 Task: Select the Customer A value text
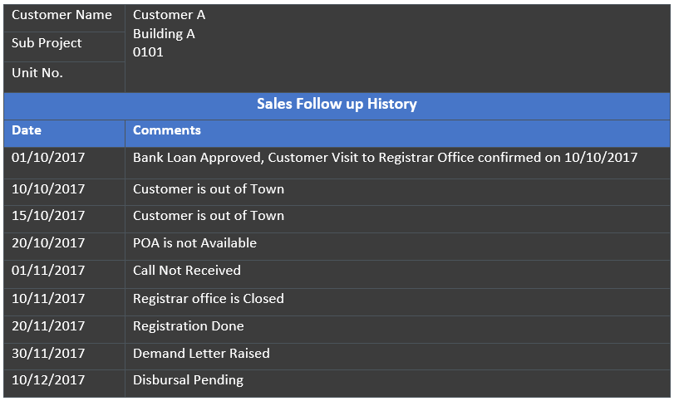(169, 15)
